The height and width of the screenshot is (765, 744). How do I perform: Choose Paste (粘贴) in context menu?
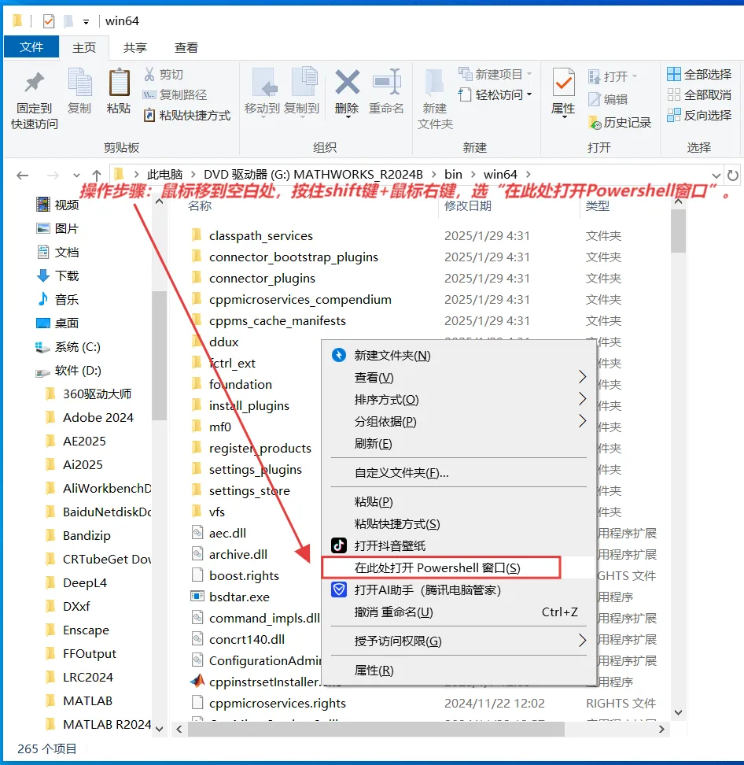click(x=459, y=501)
